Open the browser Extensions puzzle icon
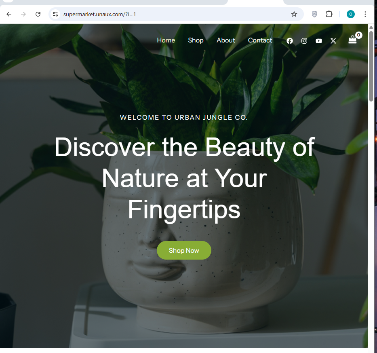The width and height of the screenshot is (377, 353). coord(329,14)
